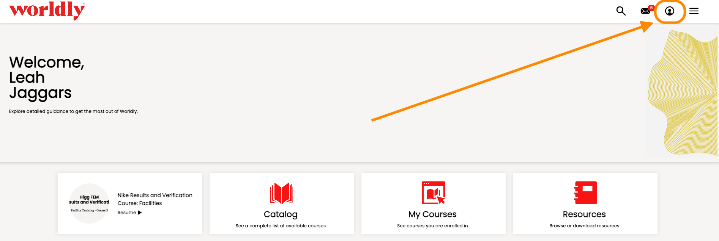Select the Catalog heading

click(x=281, y=214)
